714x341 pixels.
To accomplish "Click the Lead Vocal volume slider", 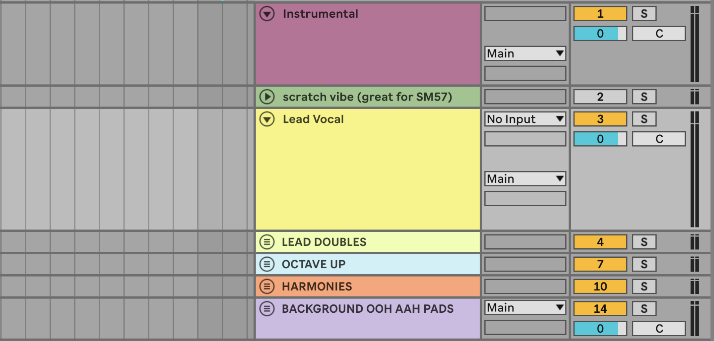I will point(600,139).
